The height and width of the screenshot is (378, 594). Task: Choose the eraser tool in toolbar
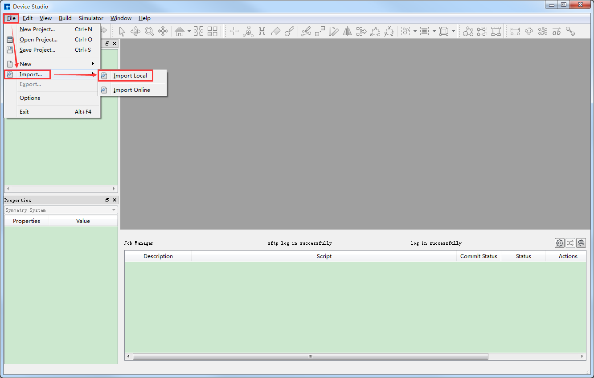[x=275, y=31]
